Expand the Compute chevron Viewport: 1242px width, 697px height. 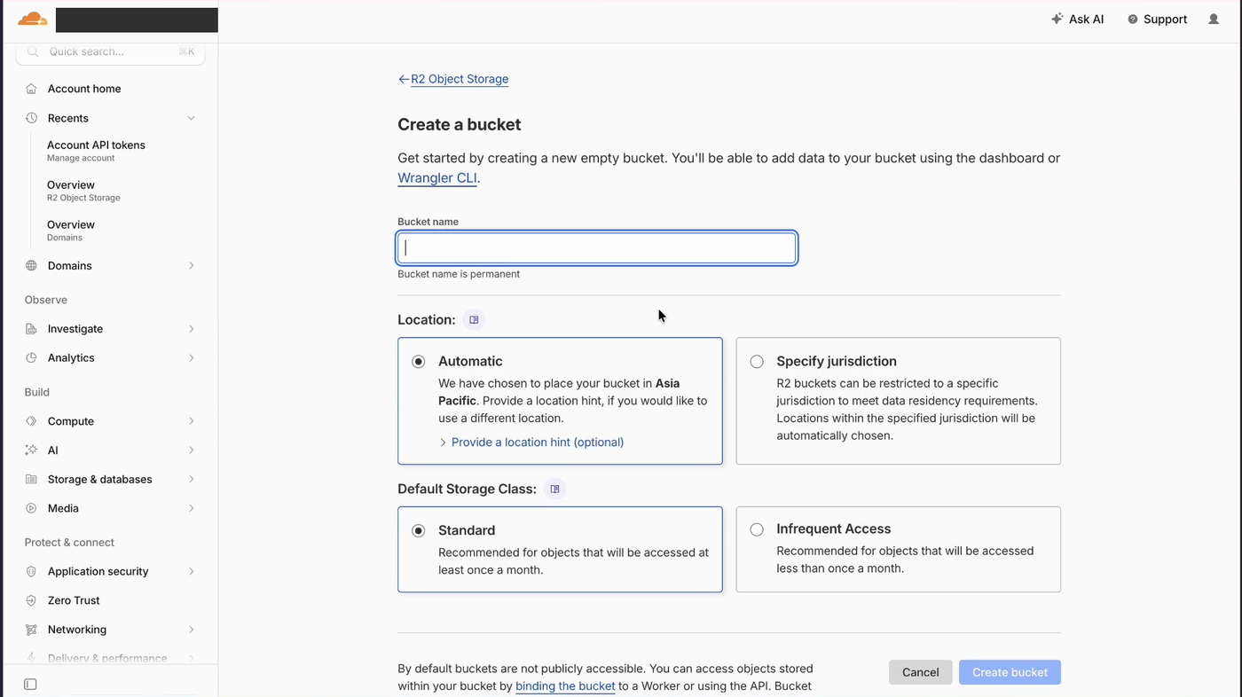[x=191, y=421]
